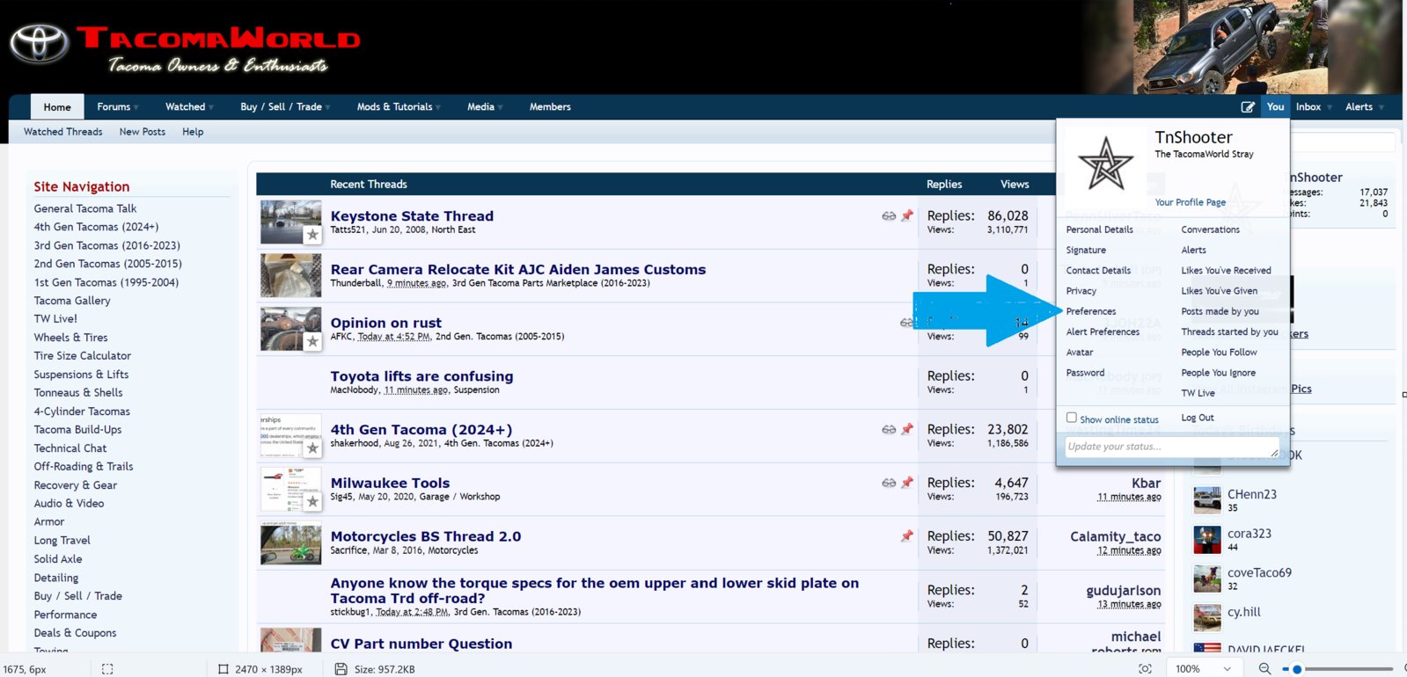Click the pin icon on 4th Gen Tacoma thread

point(907,429)
